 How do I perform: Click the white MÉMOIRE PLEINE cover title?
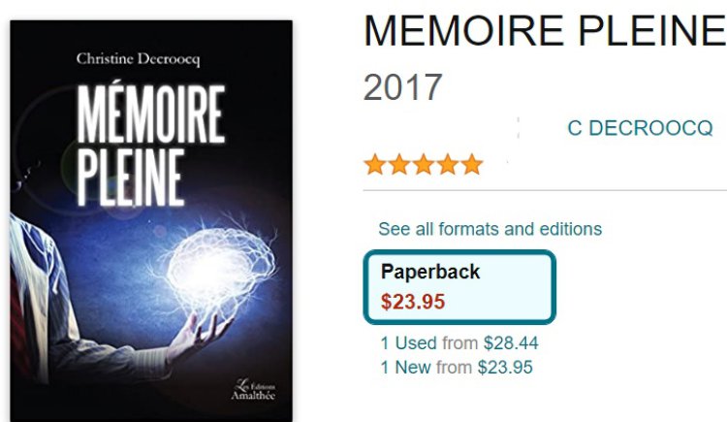tap(151, 145)
